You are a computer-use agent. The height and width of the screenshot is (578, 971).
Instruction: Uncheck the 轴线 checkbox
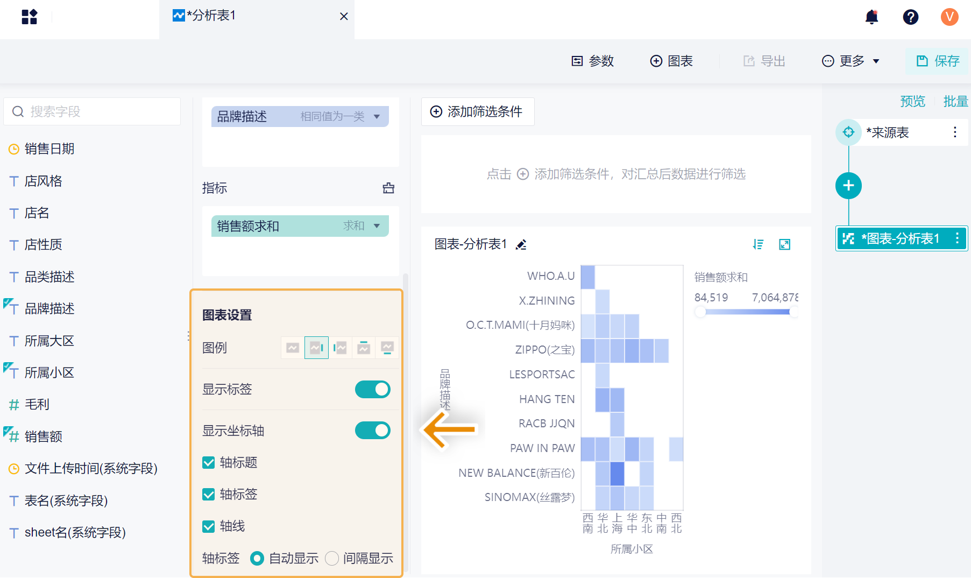[208, 526]
